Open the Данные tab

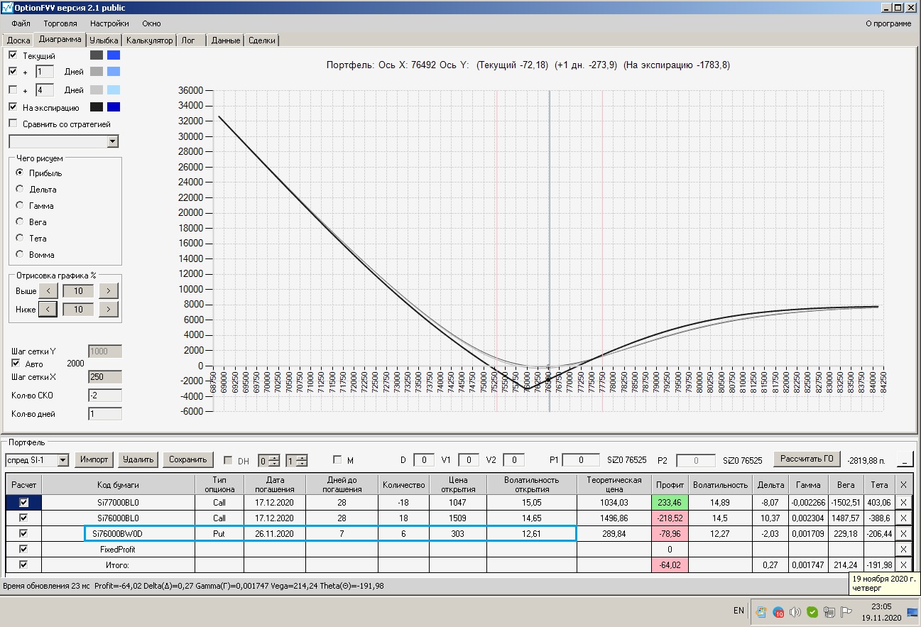[226, 40]
